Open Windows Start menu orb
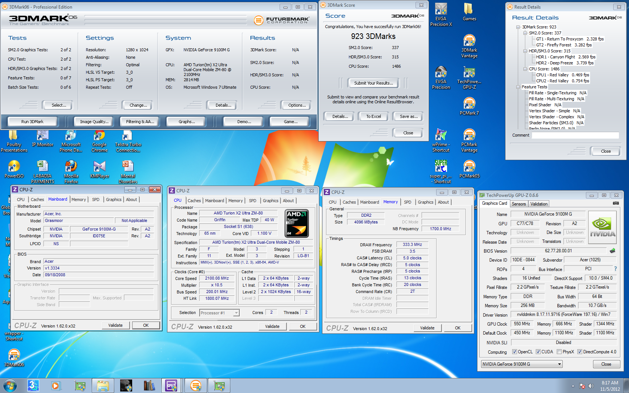Image resolution: width=629 pixels, height=393 pixels. click(10, 386)
